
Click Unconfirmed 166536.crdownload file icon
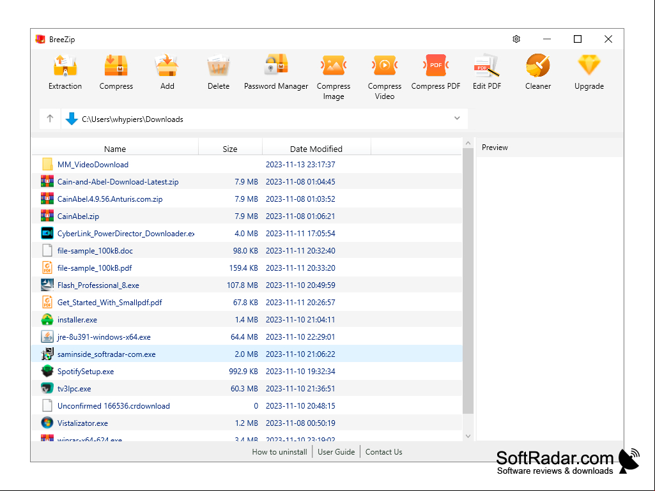tap(47, 405)
